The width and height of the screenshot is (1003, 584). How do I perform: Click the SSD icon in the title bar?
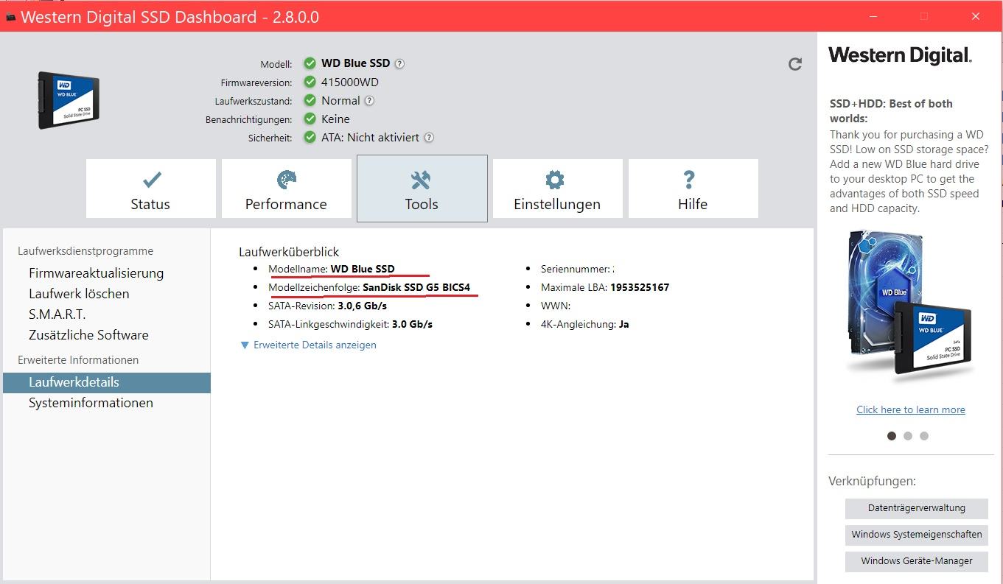10,18
